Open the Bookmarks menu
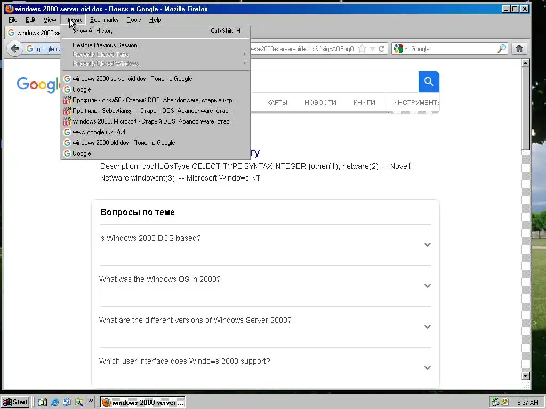 tap(104, 20)
